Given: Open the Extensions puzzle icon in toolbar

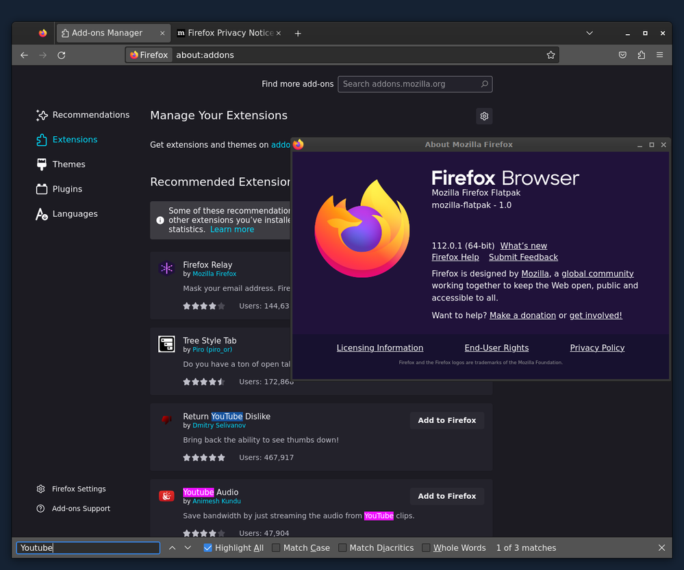Looking at the screenshot, I should pos(641,55).
